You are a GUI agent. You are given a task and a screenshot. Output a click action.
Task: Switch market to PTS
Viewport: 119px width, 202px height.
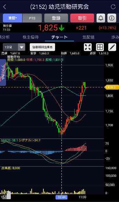coord(32,18)
